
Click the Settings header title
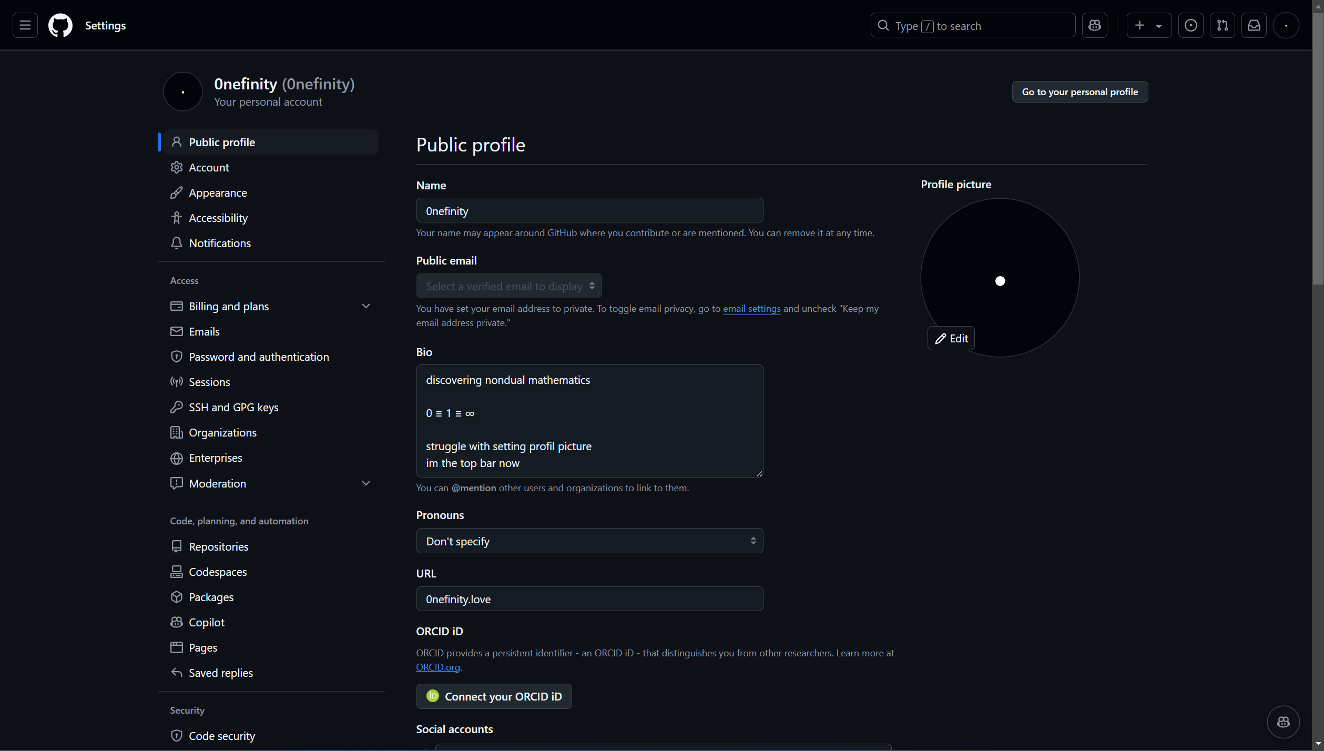pos(105,25)
